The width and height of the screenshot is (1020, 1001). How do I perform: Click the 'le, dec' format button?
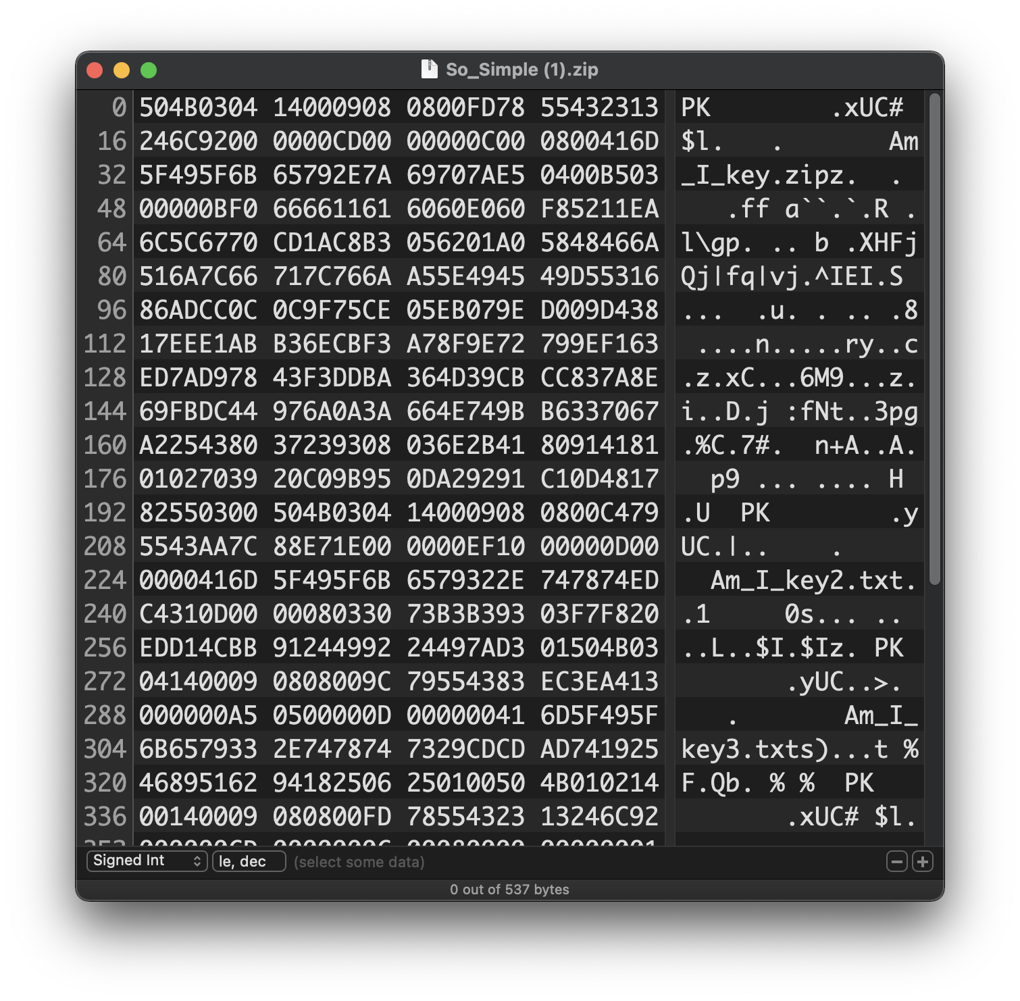tap(249, 861)
